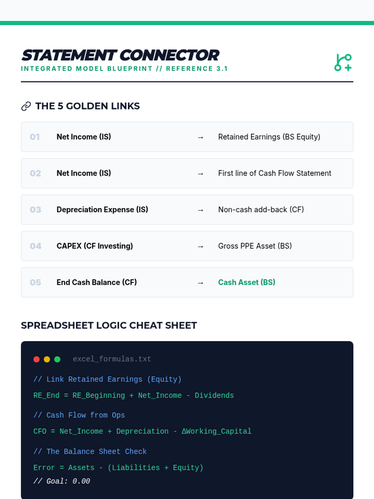The image size is (374, 499).
Task: Click the red window dot in code block
Action: click(36, 359)
